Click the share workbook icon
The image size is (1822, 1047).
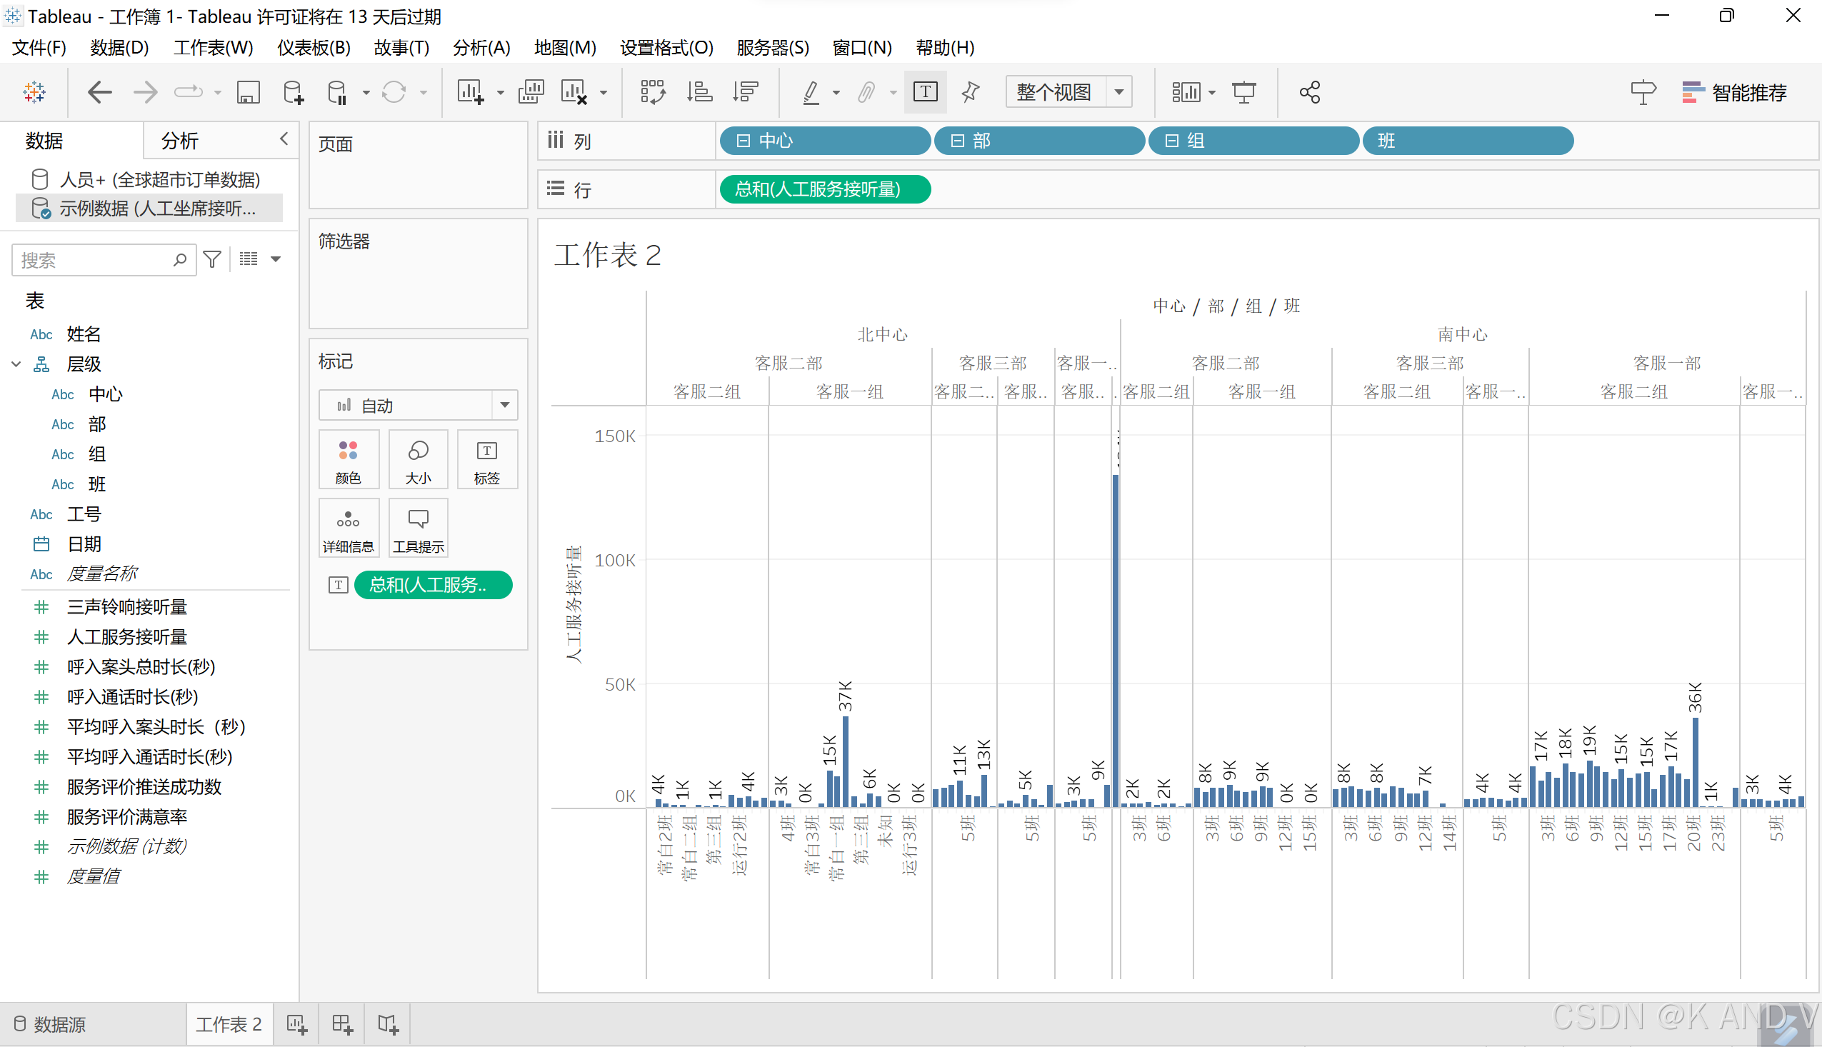pyautogui.click(x=1309, y=92)
